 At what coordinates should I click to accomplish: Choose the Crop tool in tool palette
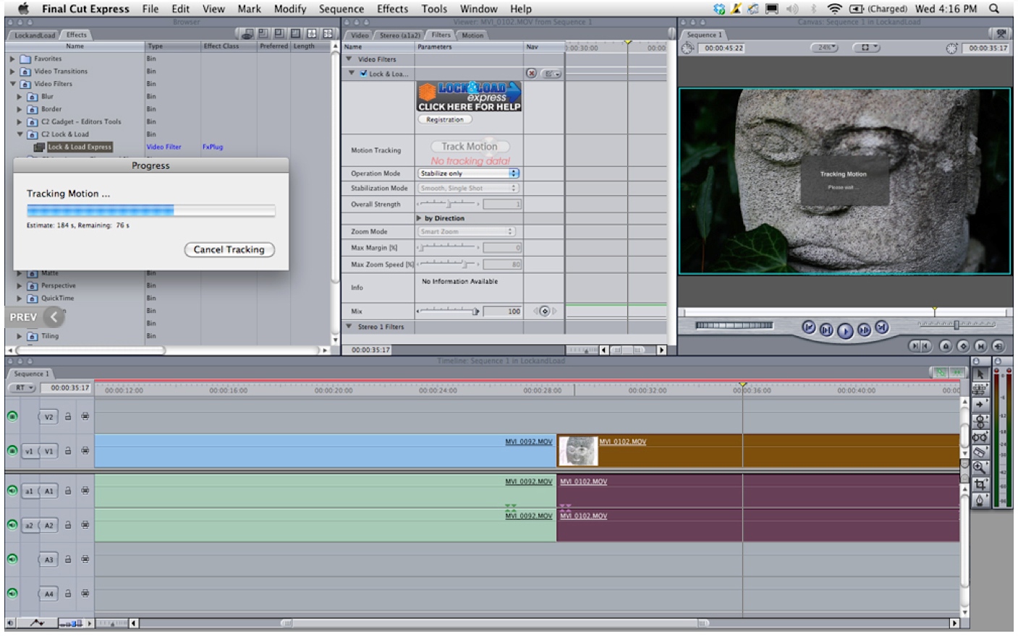[980, 484]
